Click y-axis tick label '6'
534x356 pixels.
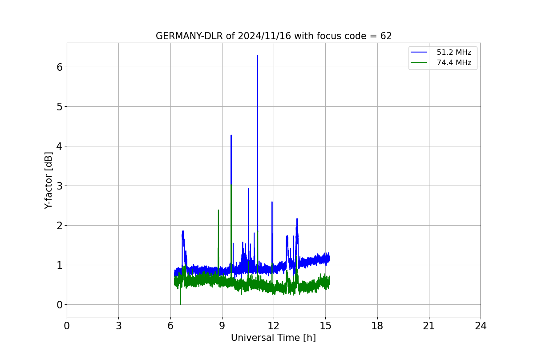click(x=59, y=67)
